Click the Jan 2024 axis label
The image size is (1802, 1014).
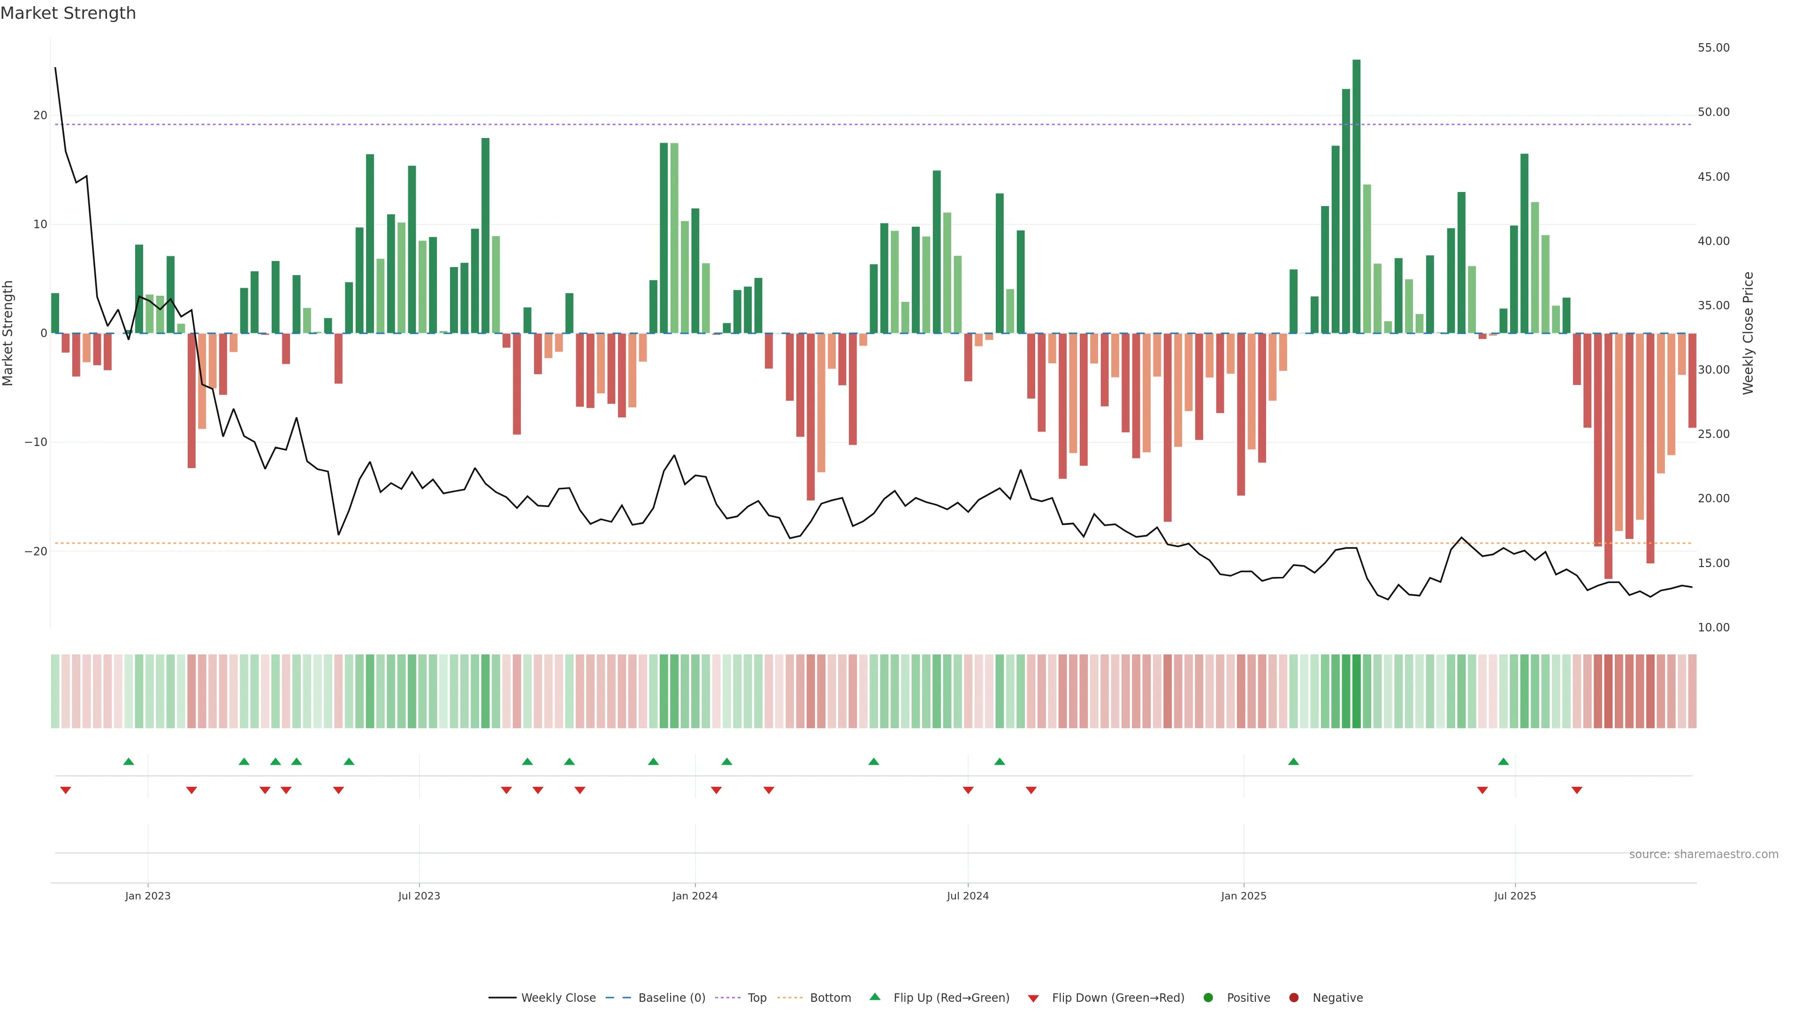(x=695, y=896)
